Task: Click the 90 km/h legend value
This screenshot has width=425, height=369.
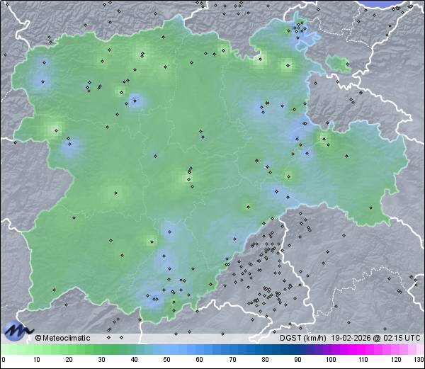Action: (x=297, y=360)
